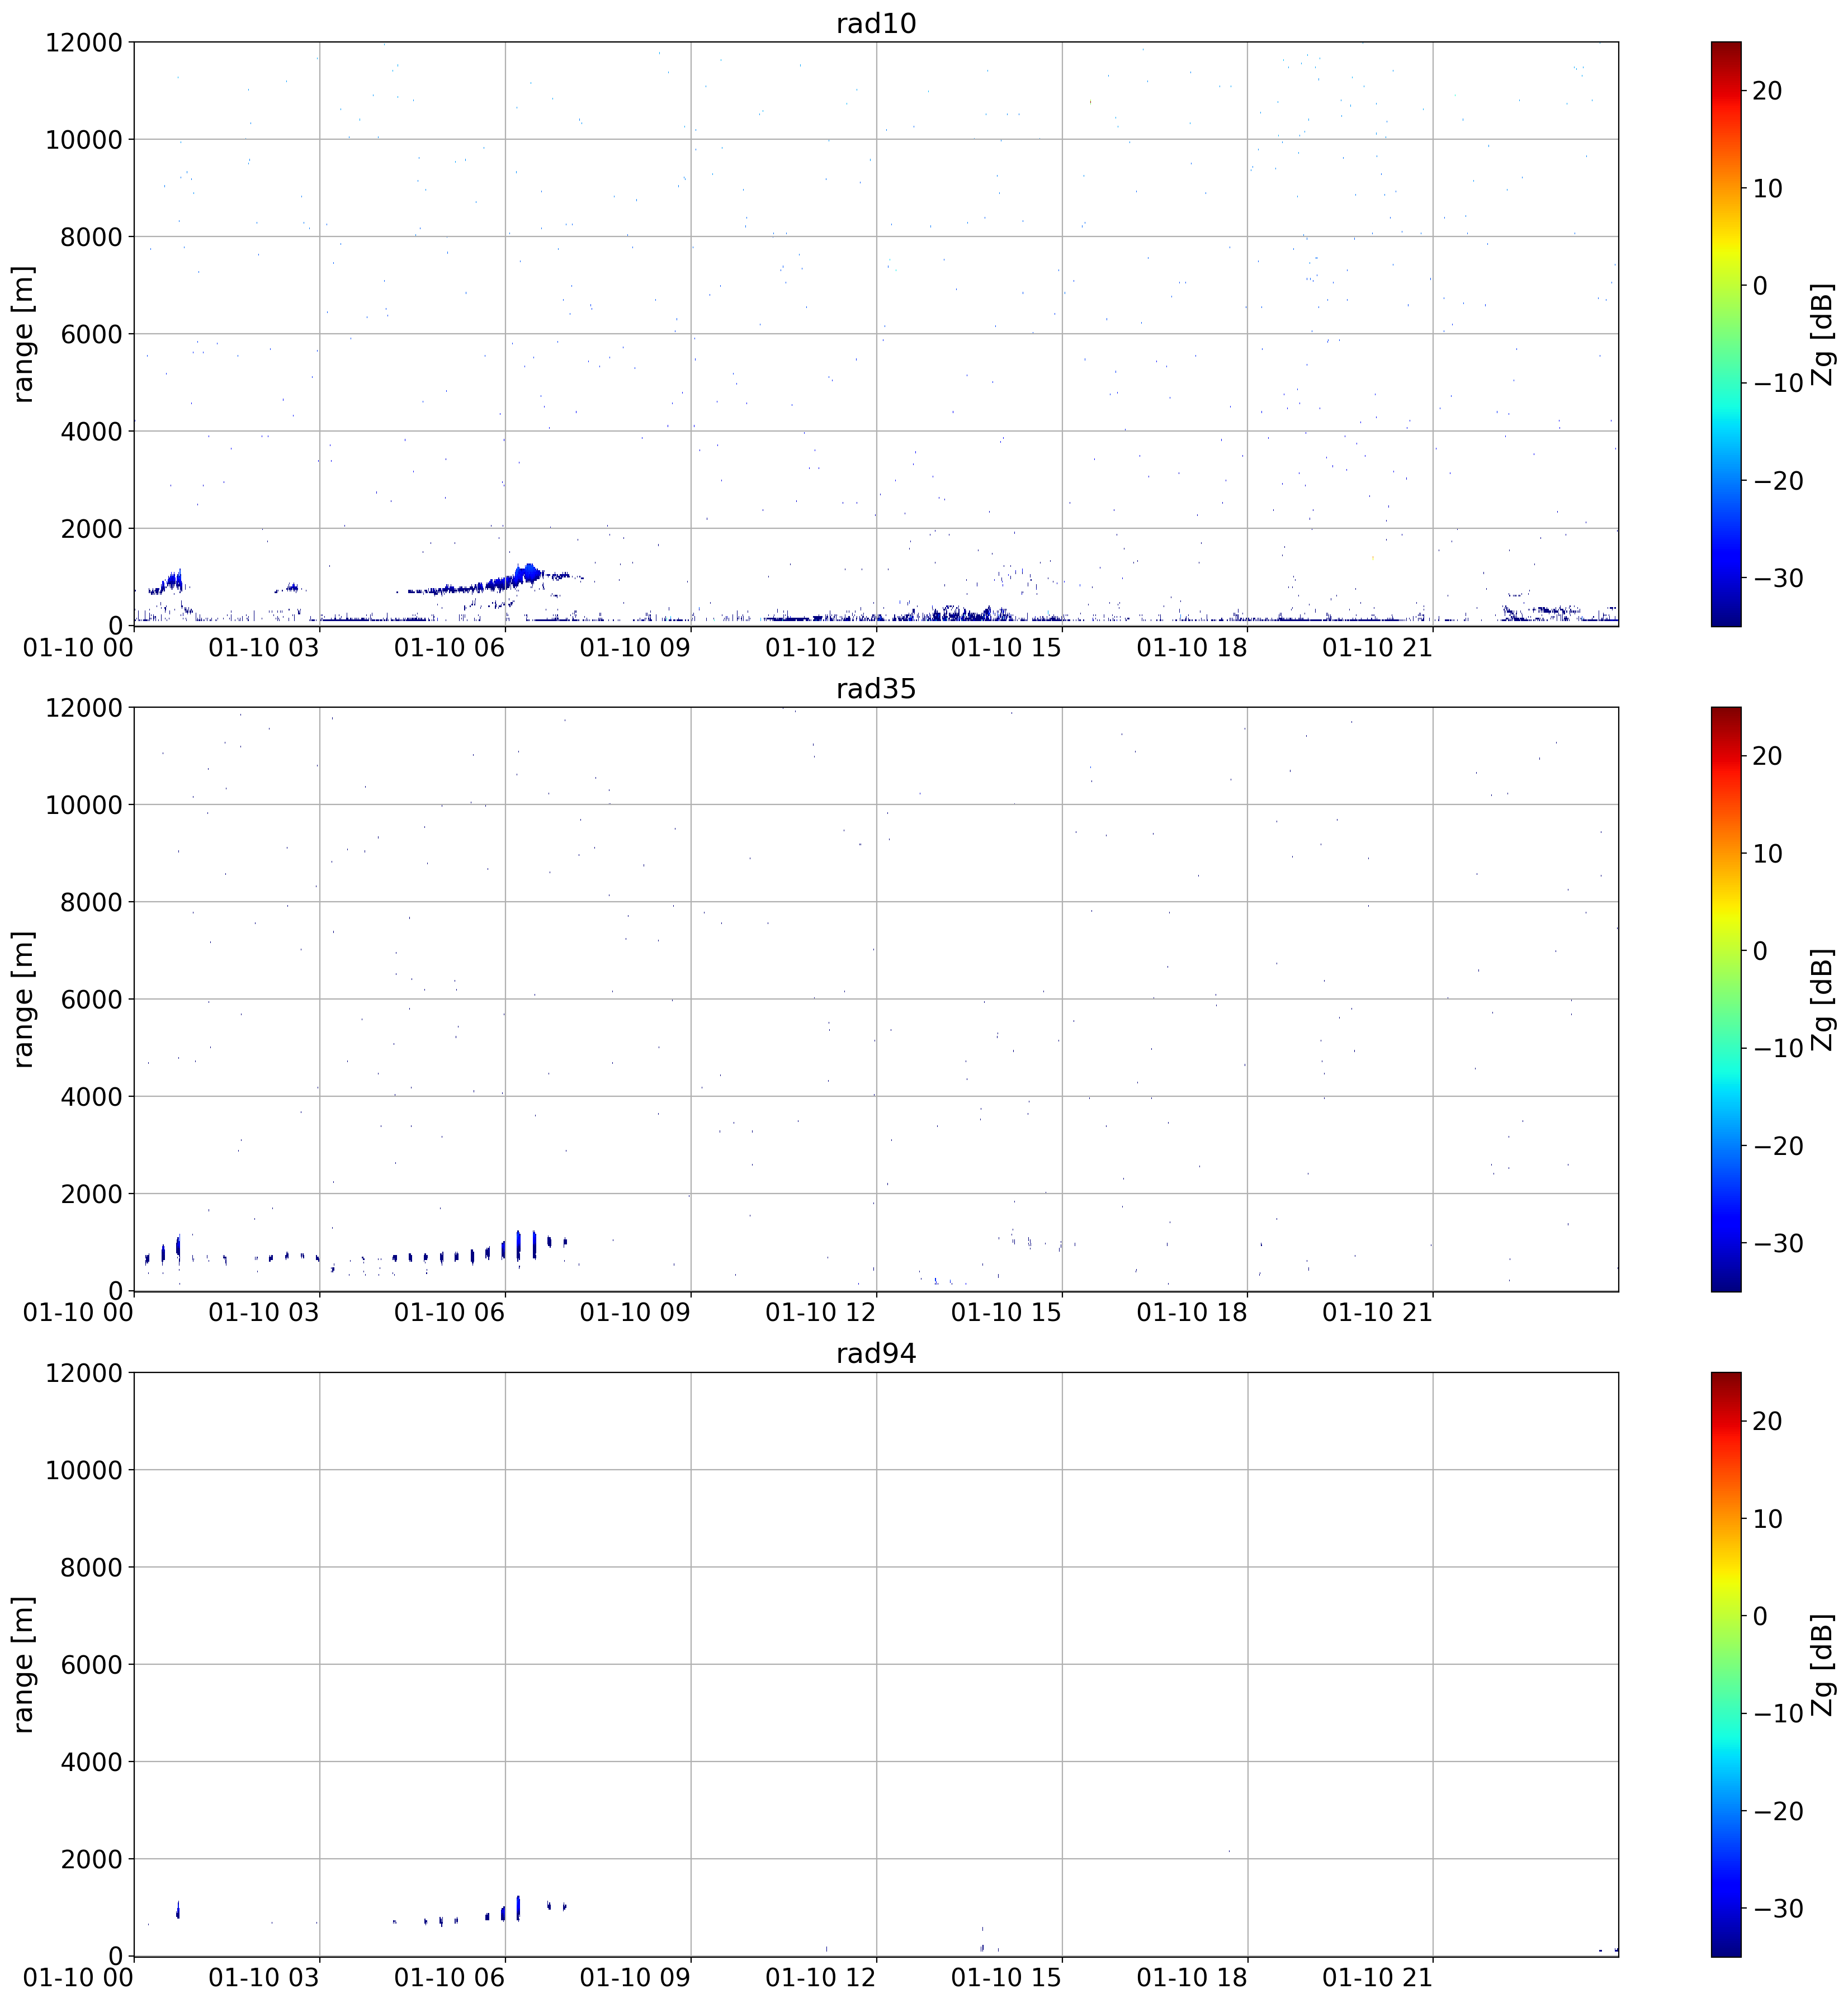
Task: Click the 10 tick on rad35 colorbar
Action: pos(1767,854)
